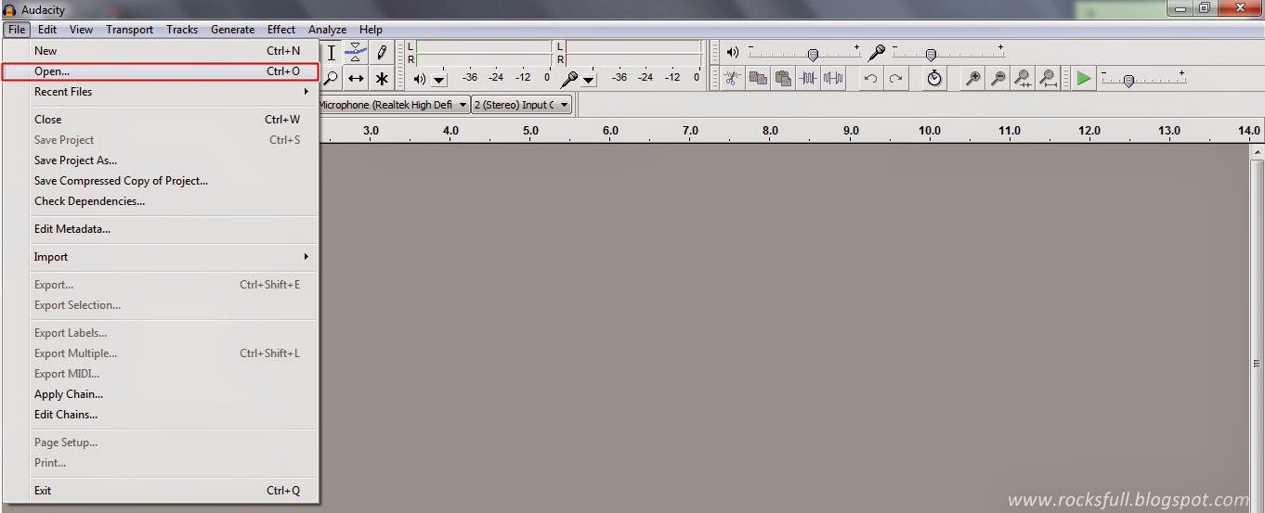1265x513 pixels.
Task: Open the Tracks menu
Action: click(x=182, y=30)
